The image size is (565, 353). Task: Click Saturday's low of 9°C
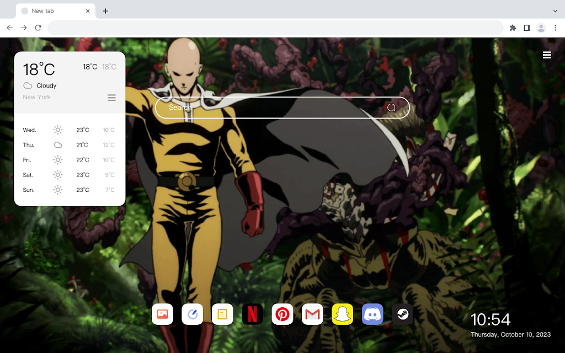[x=110, y=175]
